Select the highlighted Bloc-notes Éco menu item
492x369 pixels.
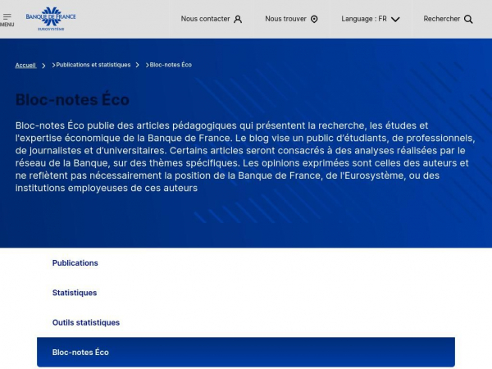[x=246, y=352]
